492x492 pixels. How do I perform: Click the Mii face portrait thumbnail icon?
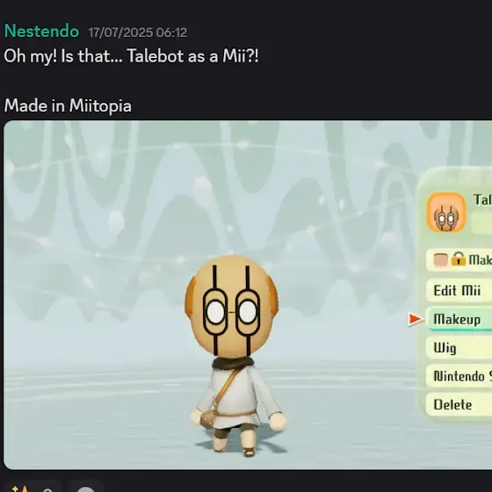[x=446, y=213]
